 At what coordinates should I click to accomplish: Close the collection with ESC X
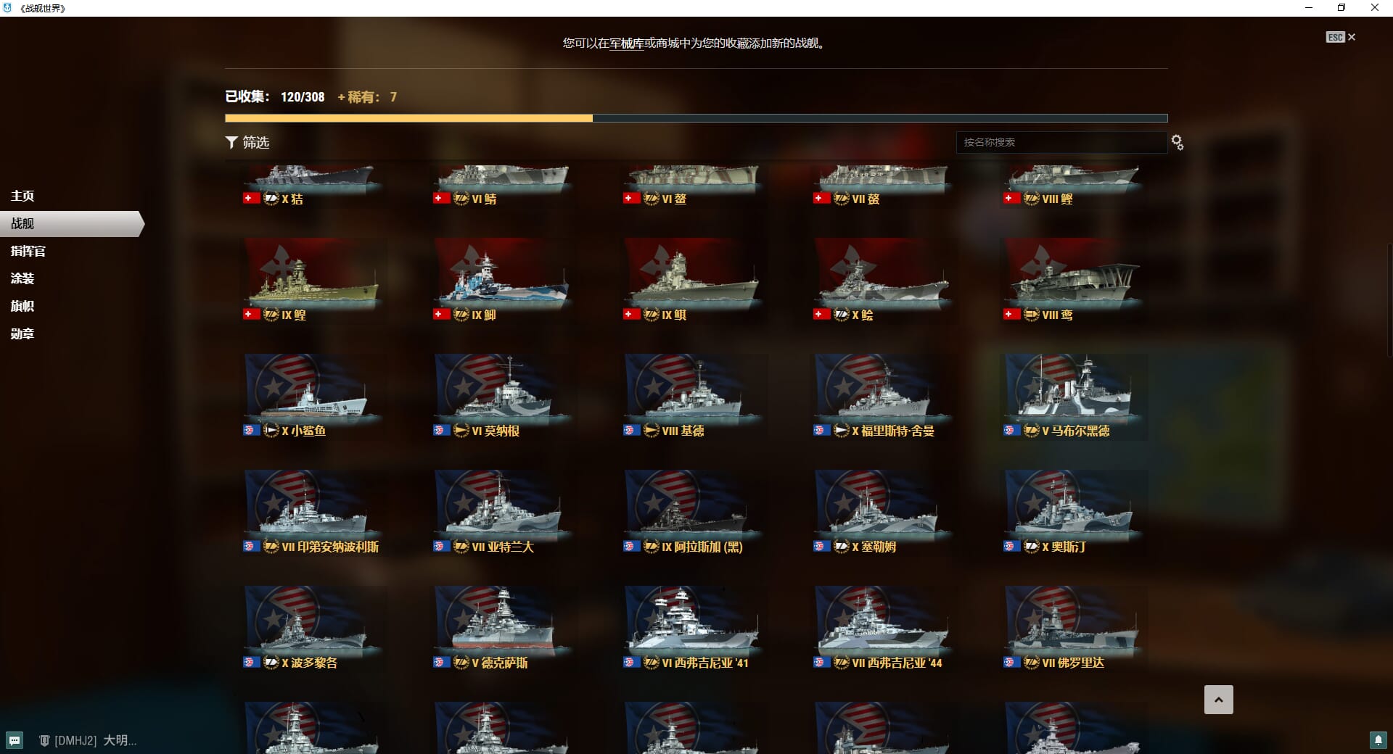coord(1340,37)
